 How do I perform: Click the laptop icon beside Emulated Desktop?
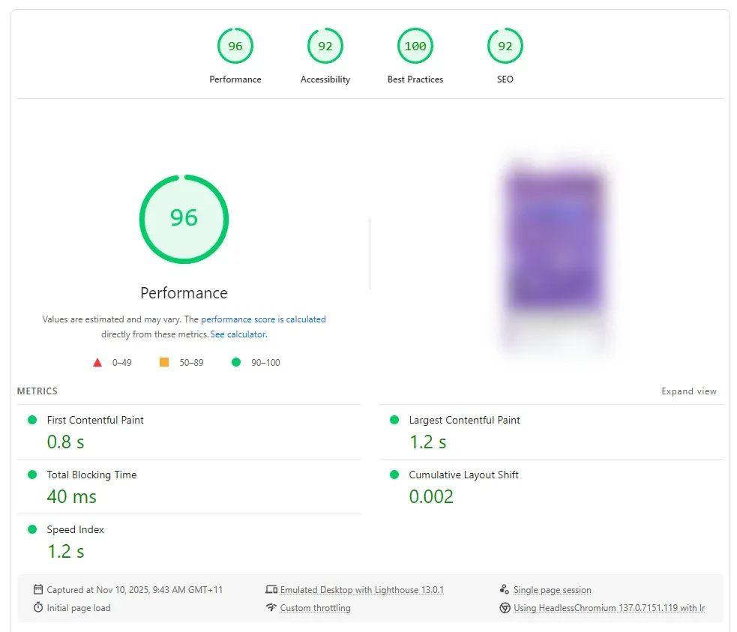click(x=272, y=589)
